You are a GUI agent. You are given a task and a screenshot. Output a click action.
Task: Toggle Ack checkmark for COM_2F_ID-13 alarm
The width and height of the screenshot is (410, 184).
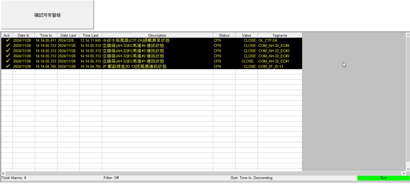[x=8, y=66]
